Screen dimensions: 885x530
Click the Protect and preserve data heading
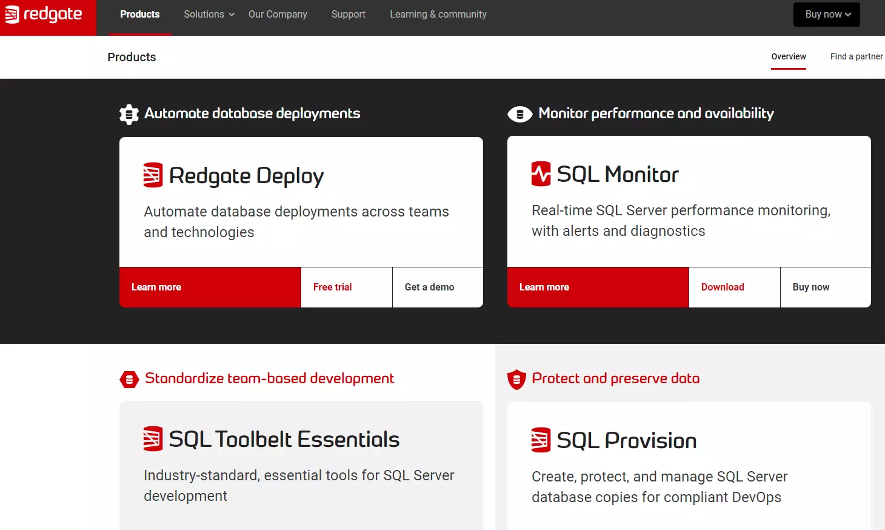pyautogui.click(x=616, y=378)
